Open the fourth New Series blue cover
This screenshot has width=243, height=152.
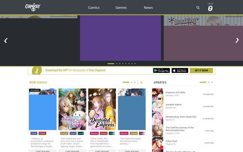point(132,109)
